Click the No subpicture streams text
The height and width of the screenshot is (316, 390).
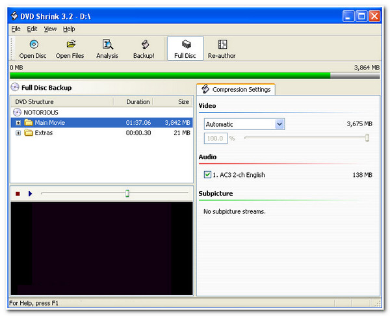pyautogui.click(x=235, y=211)
